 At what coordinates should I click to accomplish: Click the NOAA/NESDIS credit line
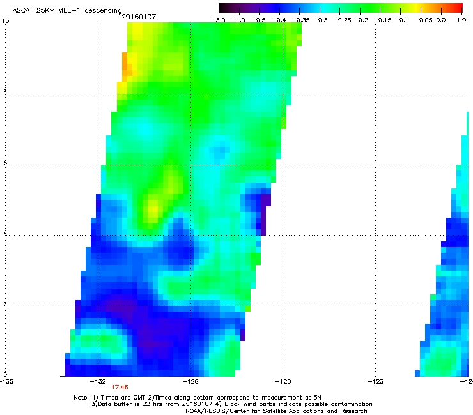click(x=276, y=411)
